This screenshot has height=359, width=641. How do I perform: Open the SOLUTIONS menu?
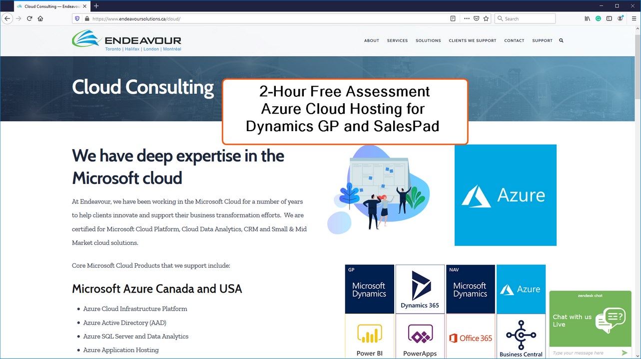click(428, 40)
